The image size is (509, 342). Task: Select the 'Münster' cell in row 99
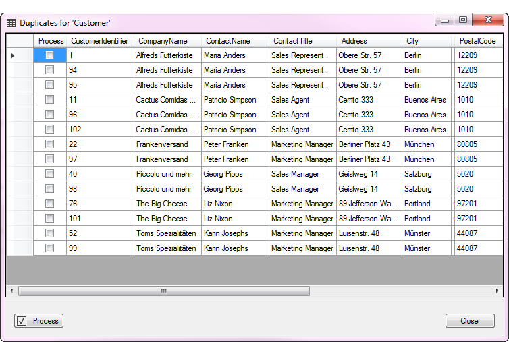pos(427,248)
